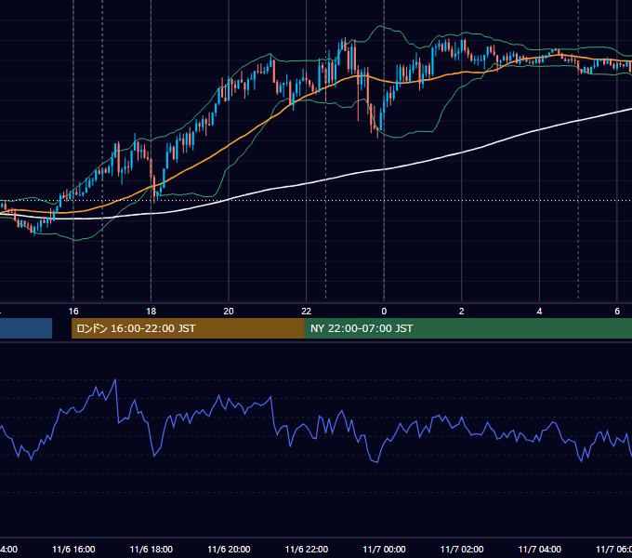Click the 11/7 04:00 timestamp label
Image resolution: width=632 pixels, height=558 pixels.
tap(540, 549)
